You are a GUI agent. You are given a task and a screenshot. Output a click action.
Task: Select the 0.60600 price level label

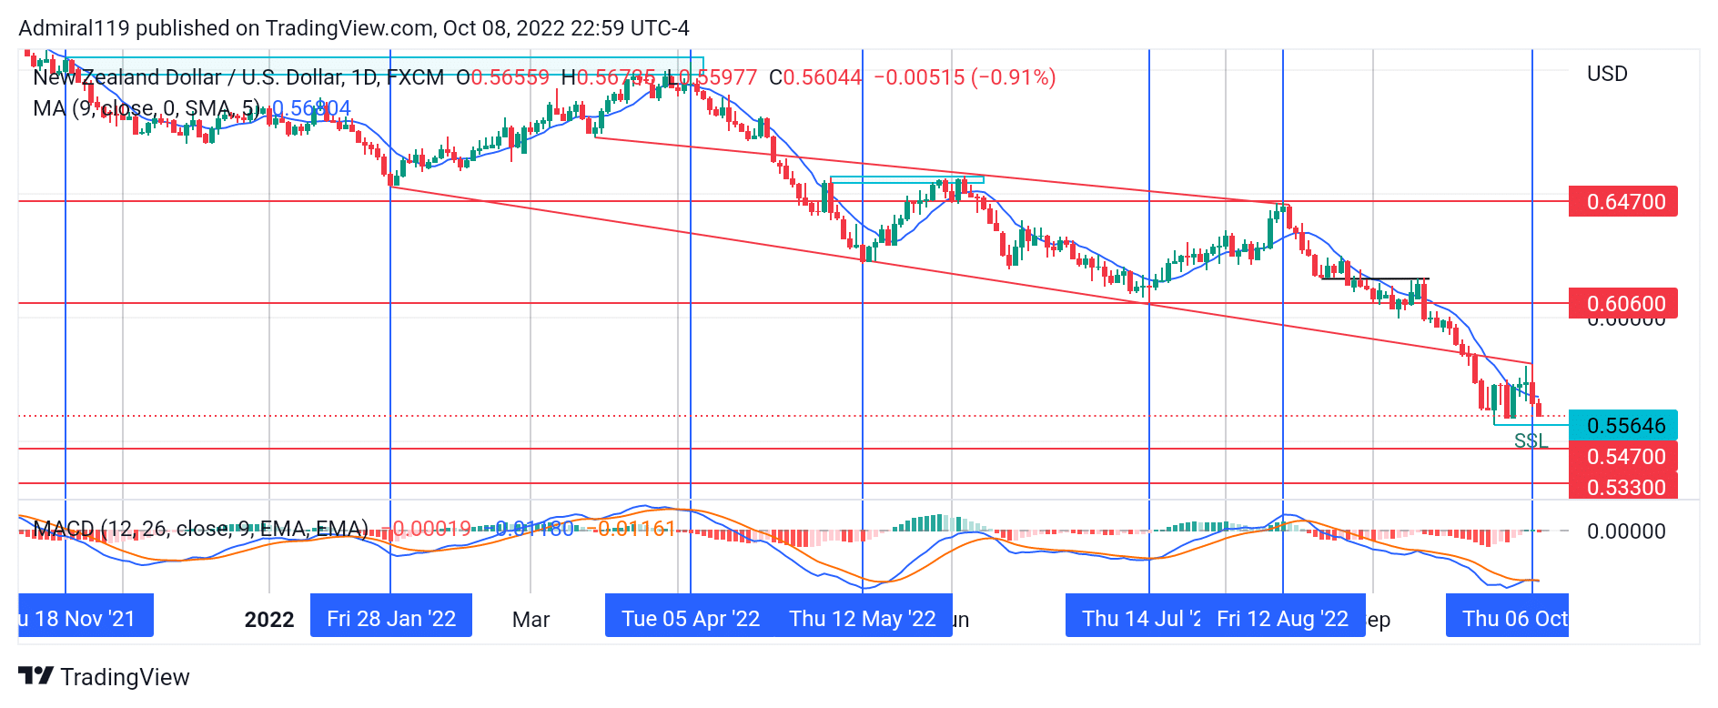click(x=1623, y=303)
